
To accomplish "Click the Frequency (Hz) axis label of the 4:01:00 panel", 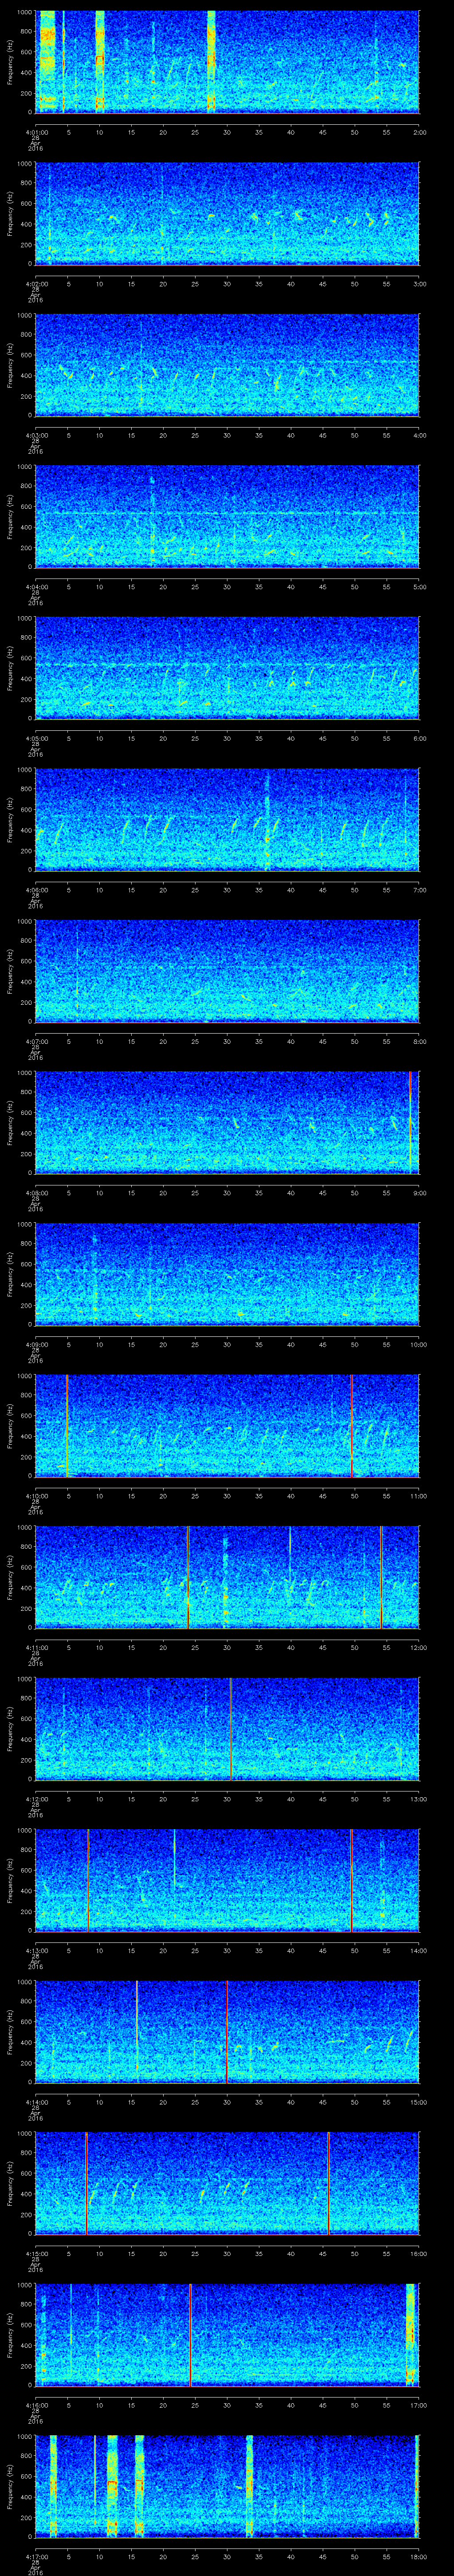I will (10, 62).
